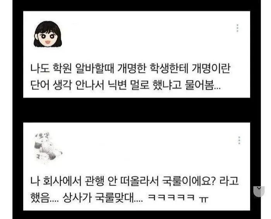Open three-dot options on the 회사 관행 comment
This screenshot has width=271, height=219.
tap(239, 140)
